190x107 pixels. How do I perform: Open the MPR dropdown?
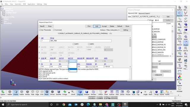pos(108,61)
